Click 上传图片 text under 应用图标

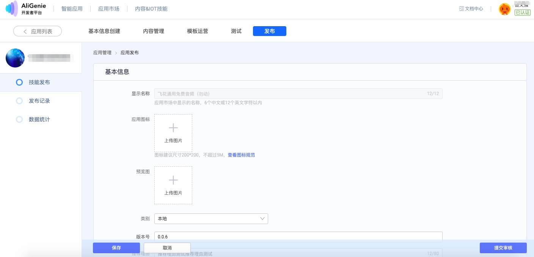(173, 141)
